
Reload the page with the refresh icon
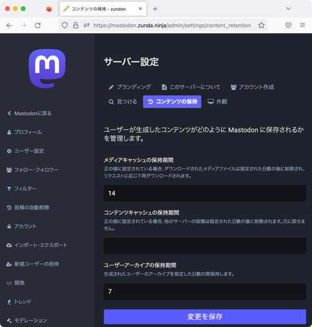(x=37, y=26)
